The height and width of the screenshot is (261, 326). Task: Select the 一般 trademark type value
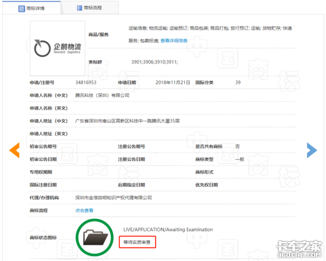(x=240, y=159)
